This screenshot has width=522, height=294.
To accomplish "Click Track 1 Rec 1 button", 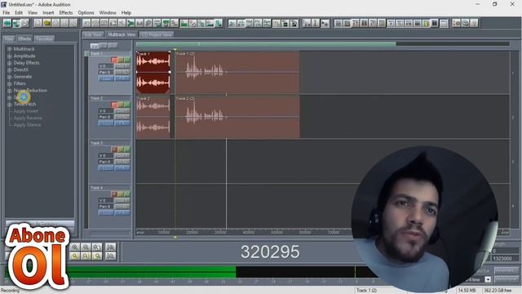I will (x=122, y=72).
